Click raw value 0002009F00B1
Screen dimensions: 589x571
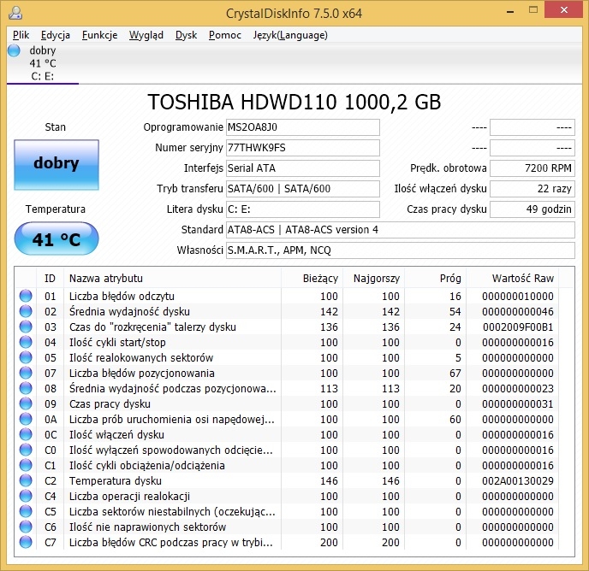518,327
